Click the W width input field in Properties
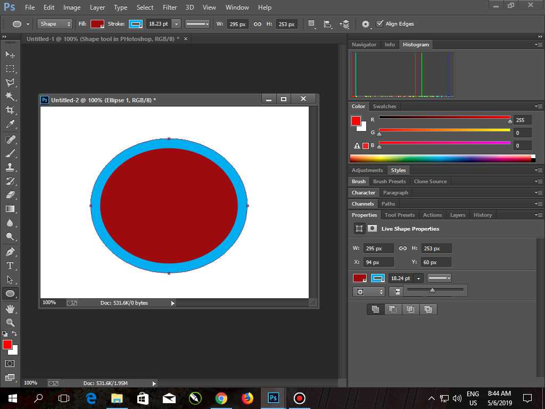 (378, 248)
